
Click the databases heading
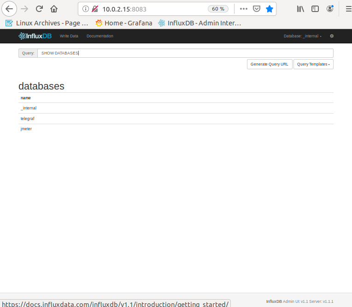point(41,86)
